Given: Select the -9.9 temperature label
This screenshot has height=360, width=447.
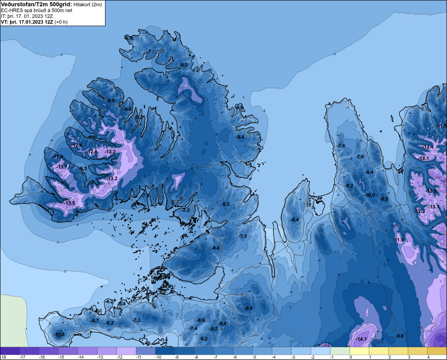Looking at the screenshot, I should click(x=110, y=101).
